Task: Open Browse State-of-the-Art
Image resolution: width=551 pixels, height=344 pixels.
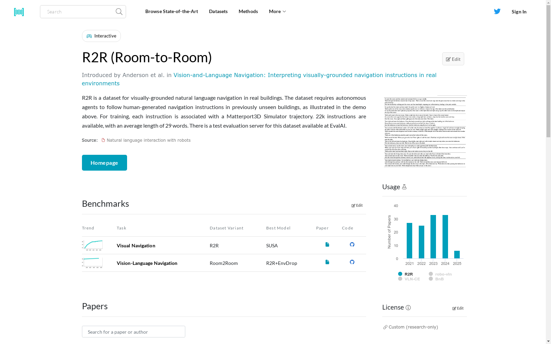Action: 171,11
